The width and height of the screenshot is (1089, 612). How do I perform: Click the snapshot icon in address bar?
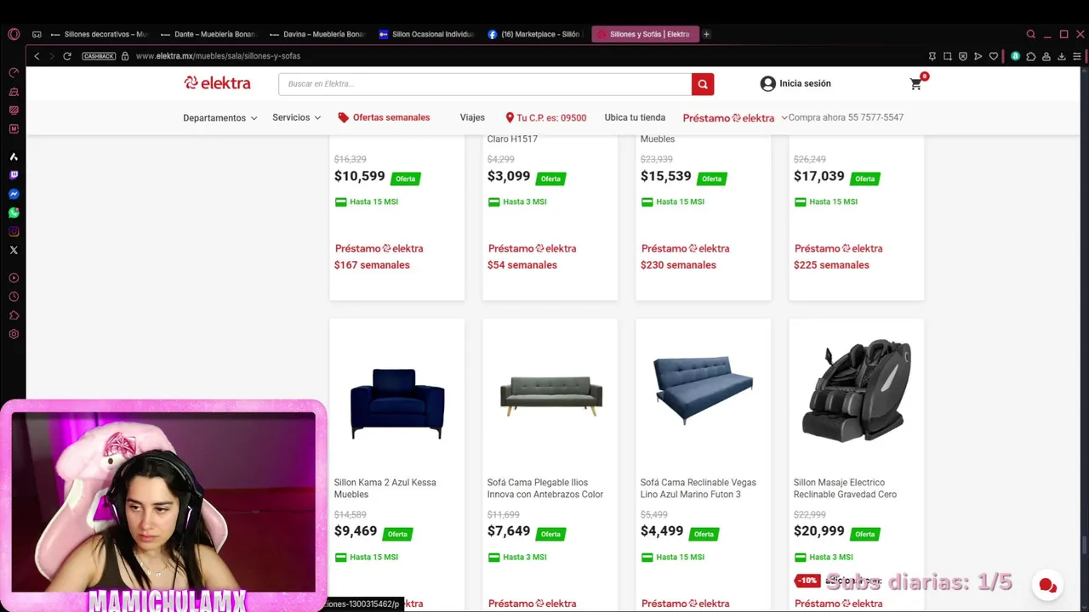[x=947, y=56]
